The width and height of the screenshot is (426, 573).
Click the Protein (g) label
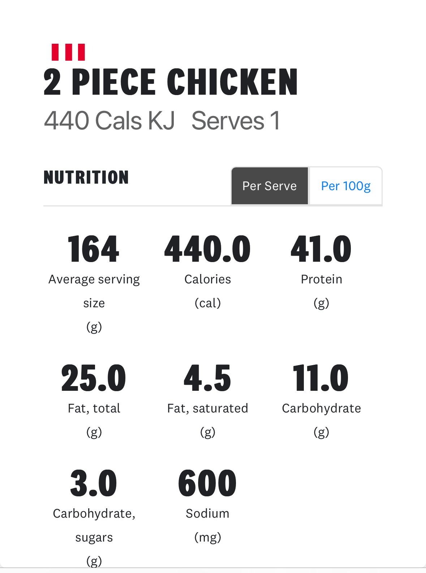tap(322, 291)
